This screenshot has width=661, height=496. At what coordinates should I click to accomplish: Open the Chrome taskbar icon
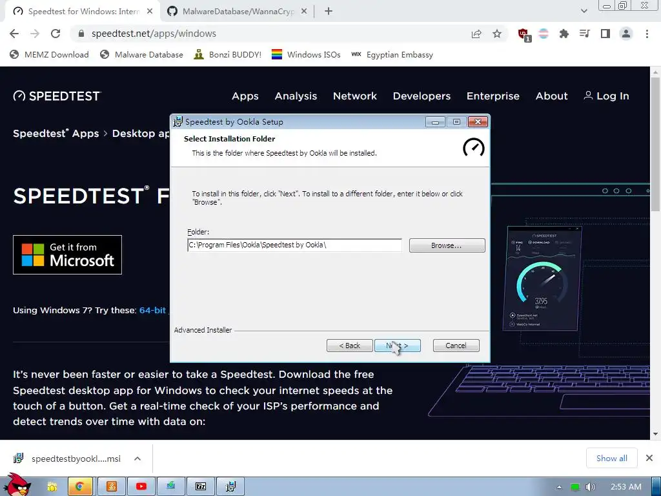pyautogui.click(x=80, y=487)
